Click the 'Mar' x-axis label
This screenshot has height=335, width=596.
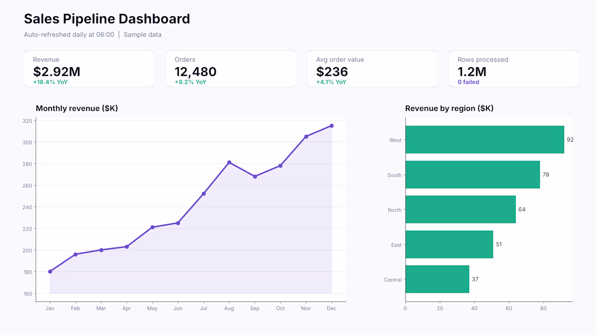click(x=101, y=308)
